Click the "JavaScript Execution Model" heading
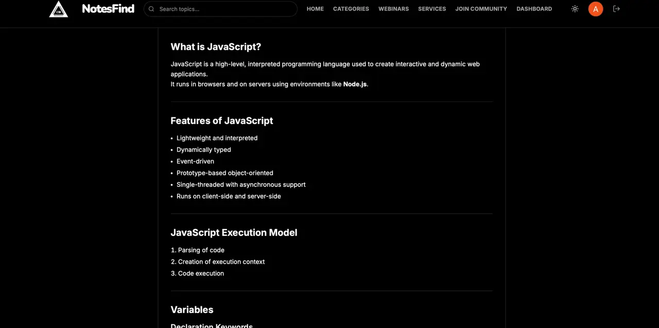659x328 pixels. pyautogui.click(x=234, y=233)
